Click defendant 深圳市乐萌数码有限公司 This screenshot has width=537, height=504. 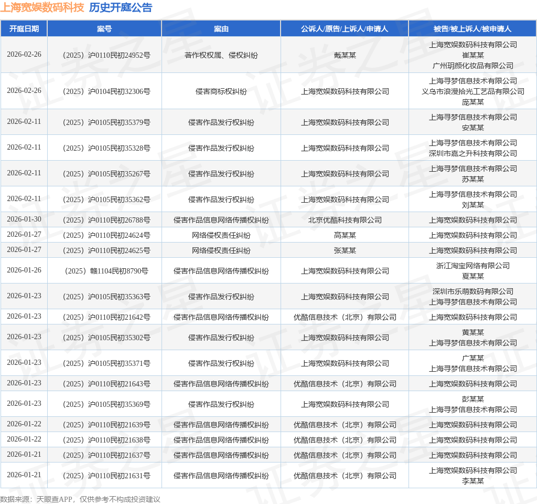coord(473,291)
